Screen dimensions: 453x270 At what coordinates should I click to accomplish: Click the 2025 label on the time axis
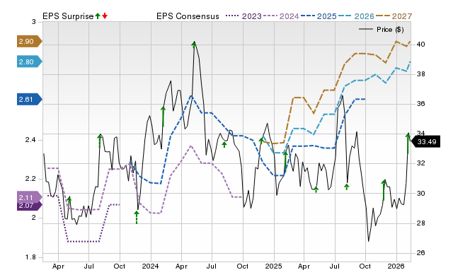coord(273,266)
